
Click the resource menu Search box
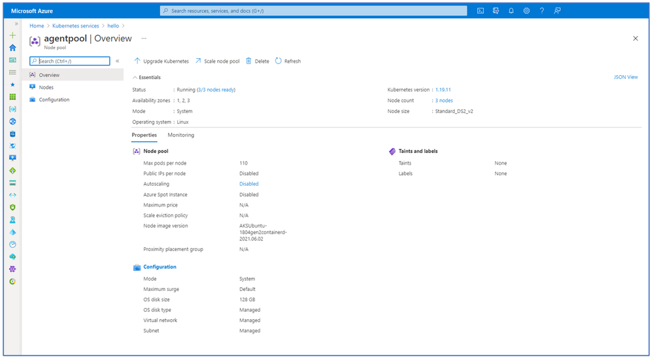pyautogui.click(x=69, y=61)
